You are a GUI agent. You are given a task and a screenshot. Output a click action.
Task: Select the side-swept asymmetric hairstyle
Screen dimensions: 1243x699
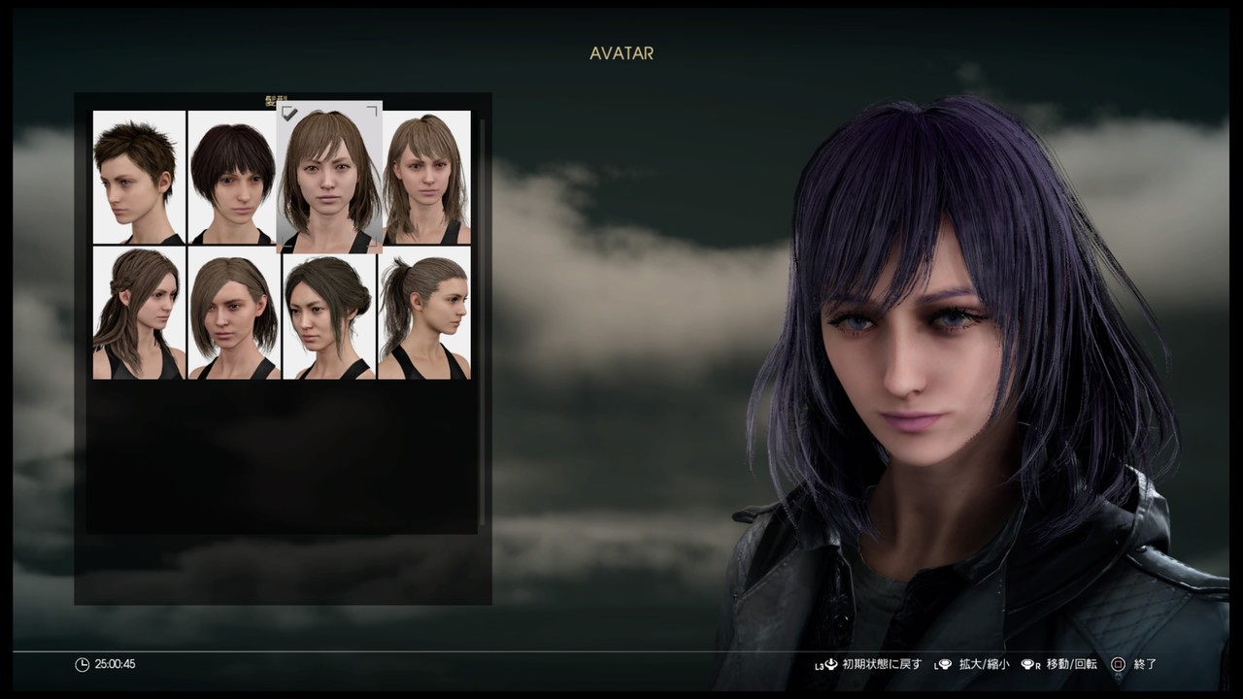pos(233,314)
